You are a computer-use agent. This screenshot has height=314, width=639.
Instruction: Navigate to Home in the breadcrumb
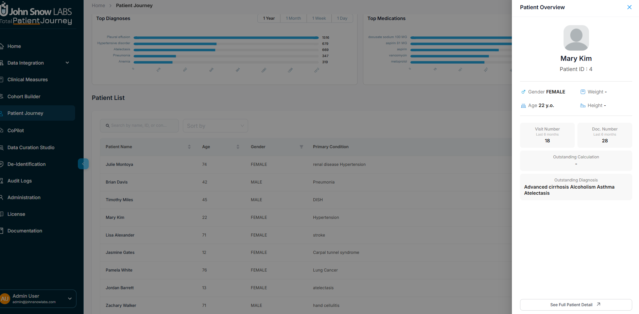point(98,5)
